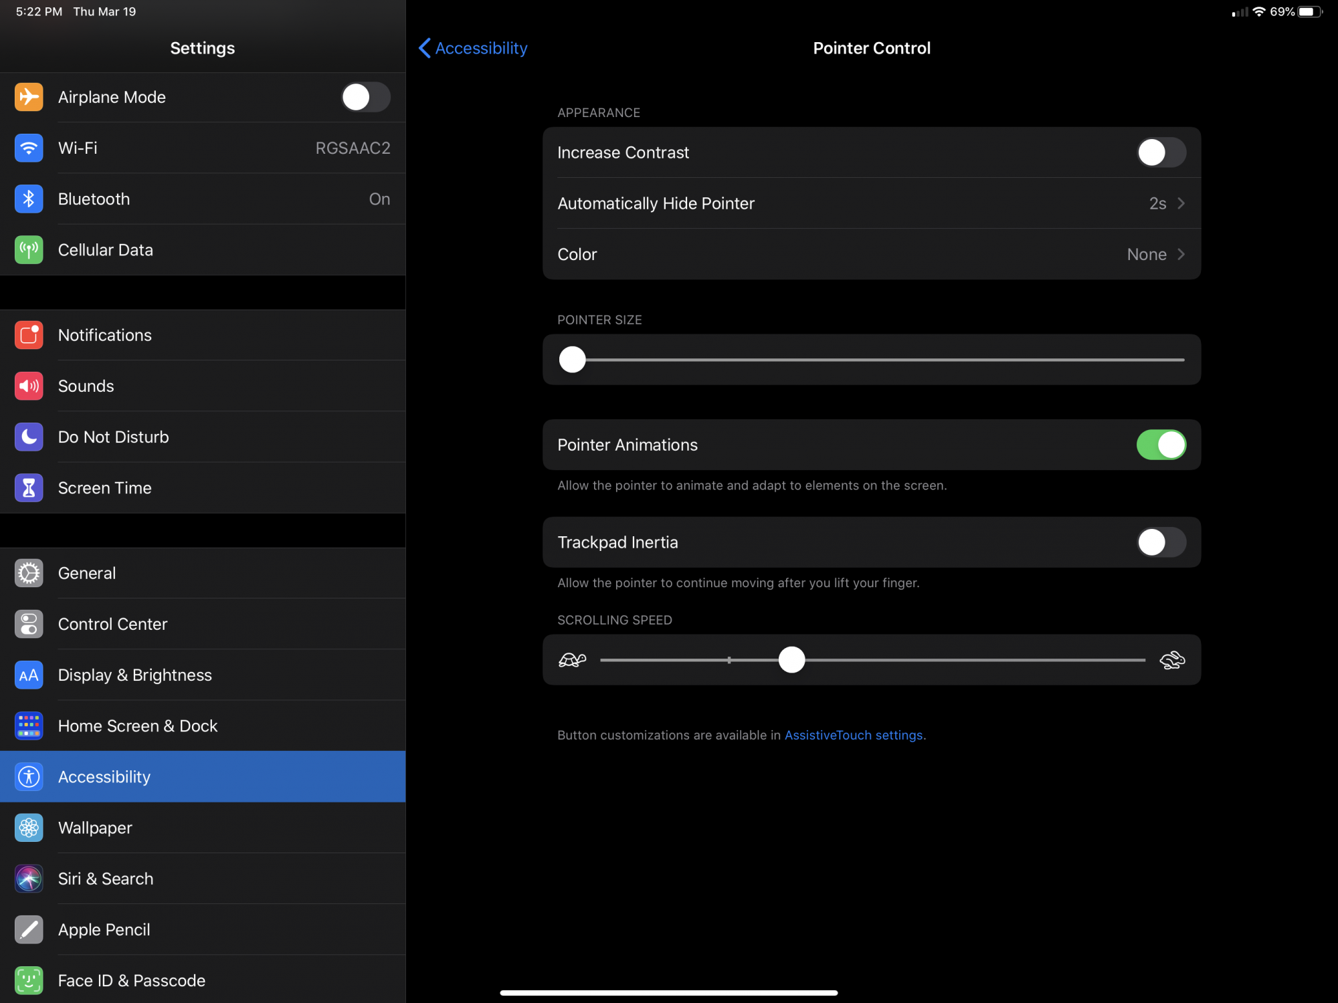Tap the Wi-Fi icon in sidebar

pyautogui.click(x=29, y=148)
